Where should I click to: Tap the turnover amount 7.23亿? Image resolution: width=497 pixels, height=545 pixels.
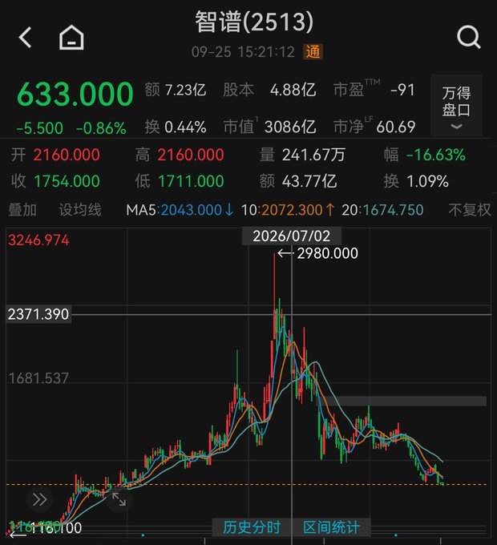pos(186,90)
